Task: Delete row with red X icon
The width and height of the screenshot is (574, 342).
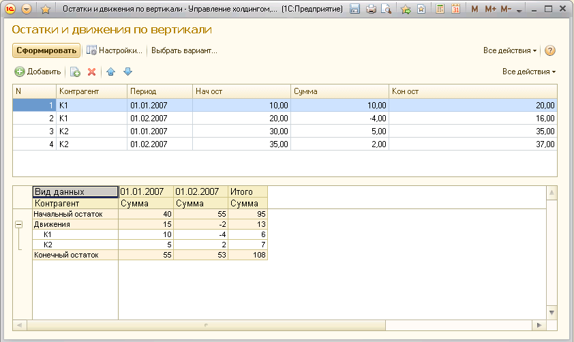Action: coord(91,72)
